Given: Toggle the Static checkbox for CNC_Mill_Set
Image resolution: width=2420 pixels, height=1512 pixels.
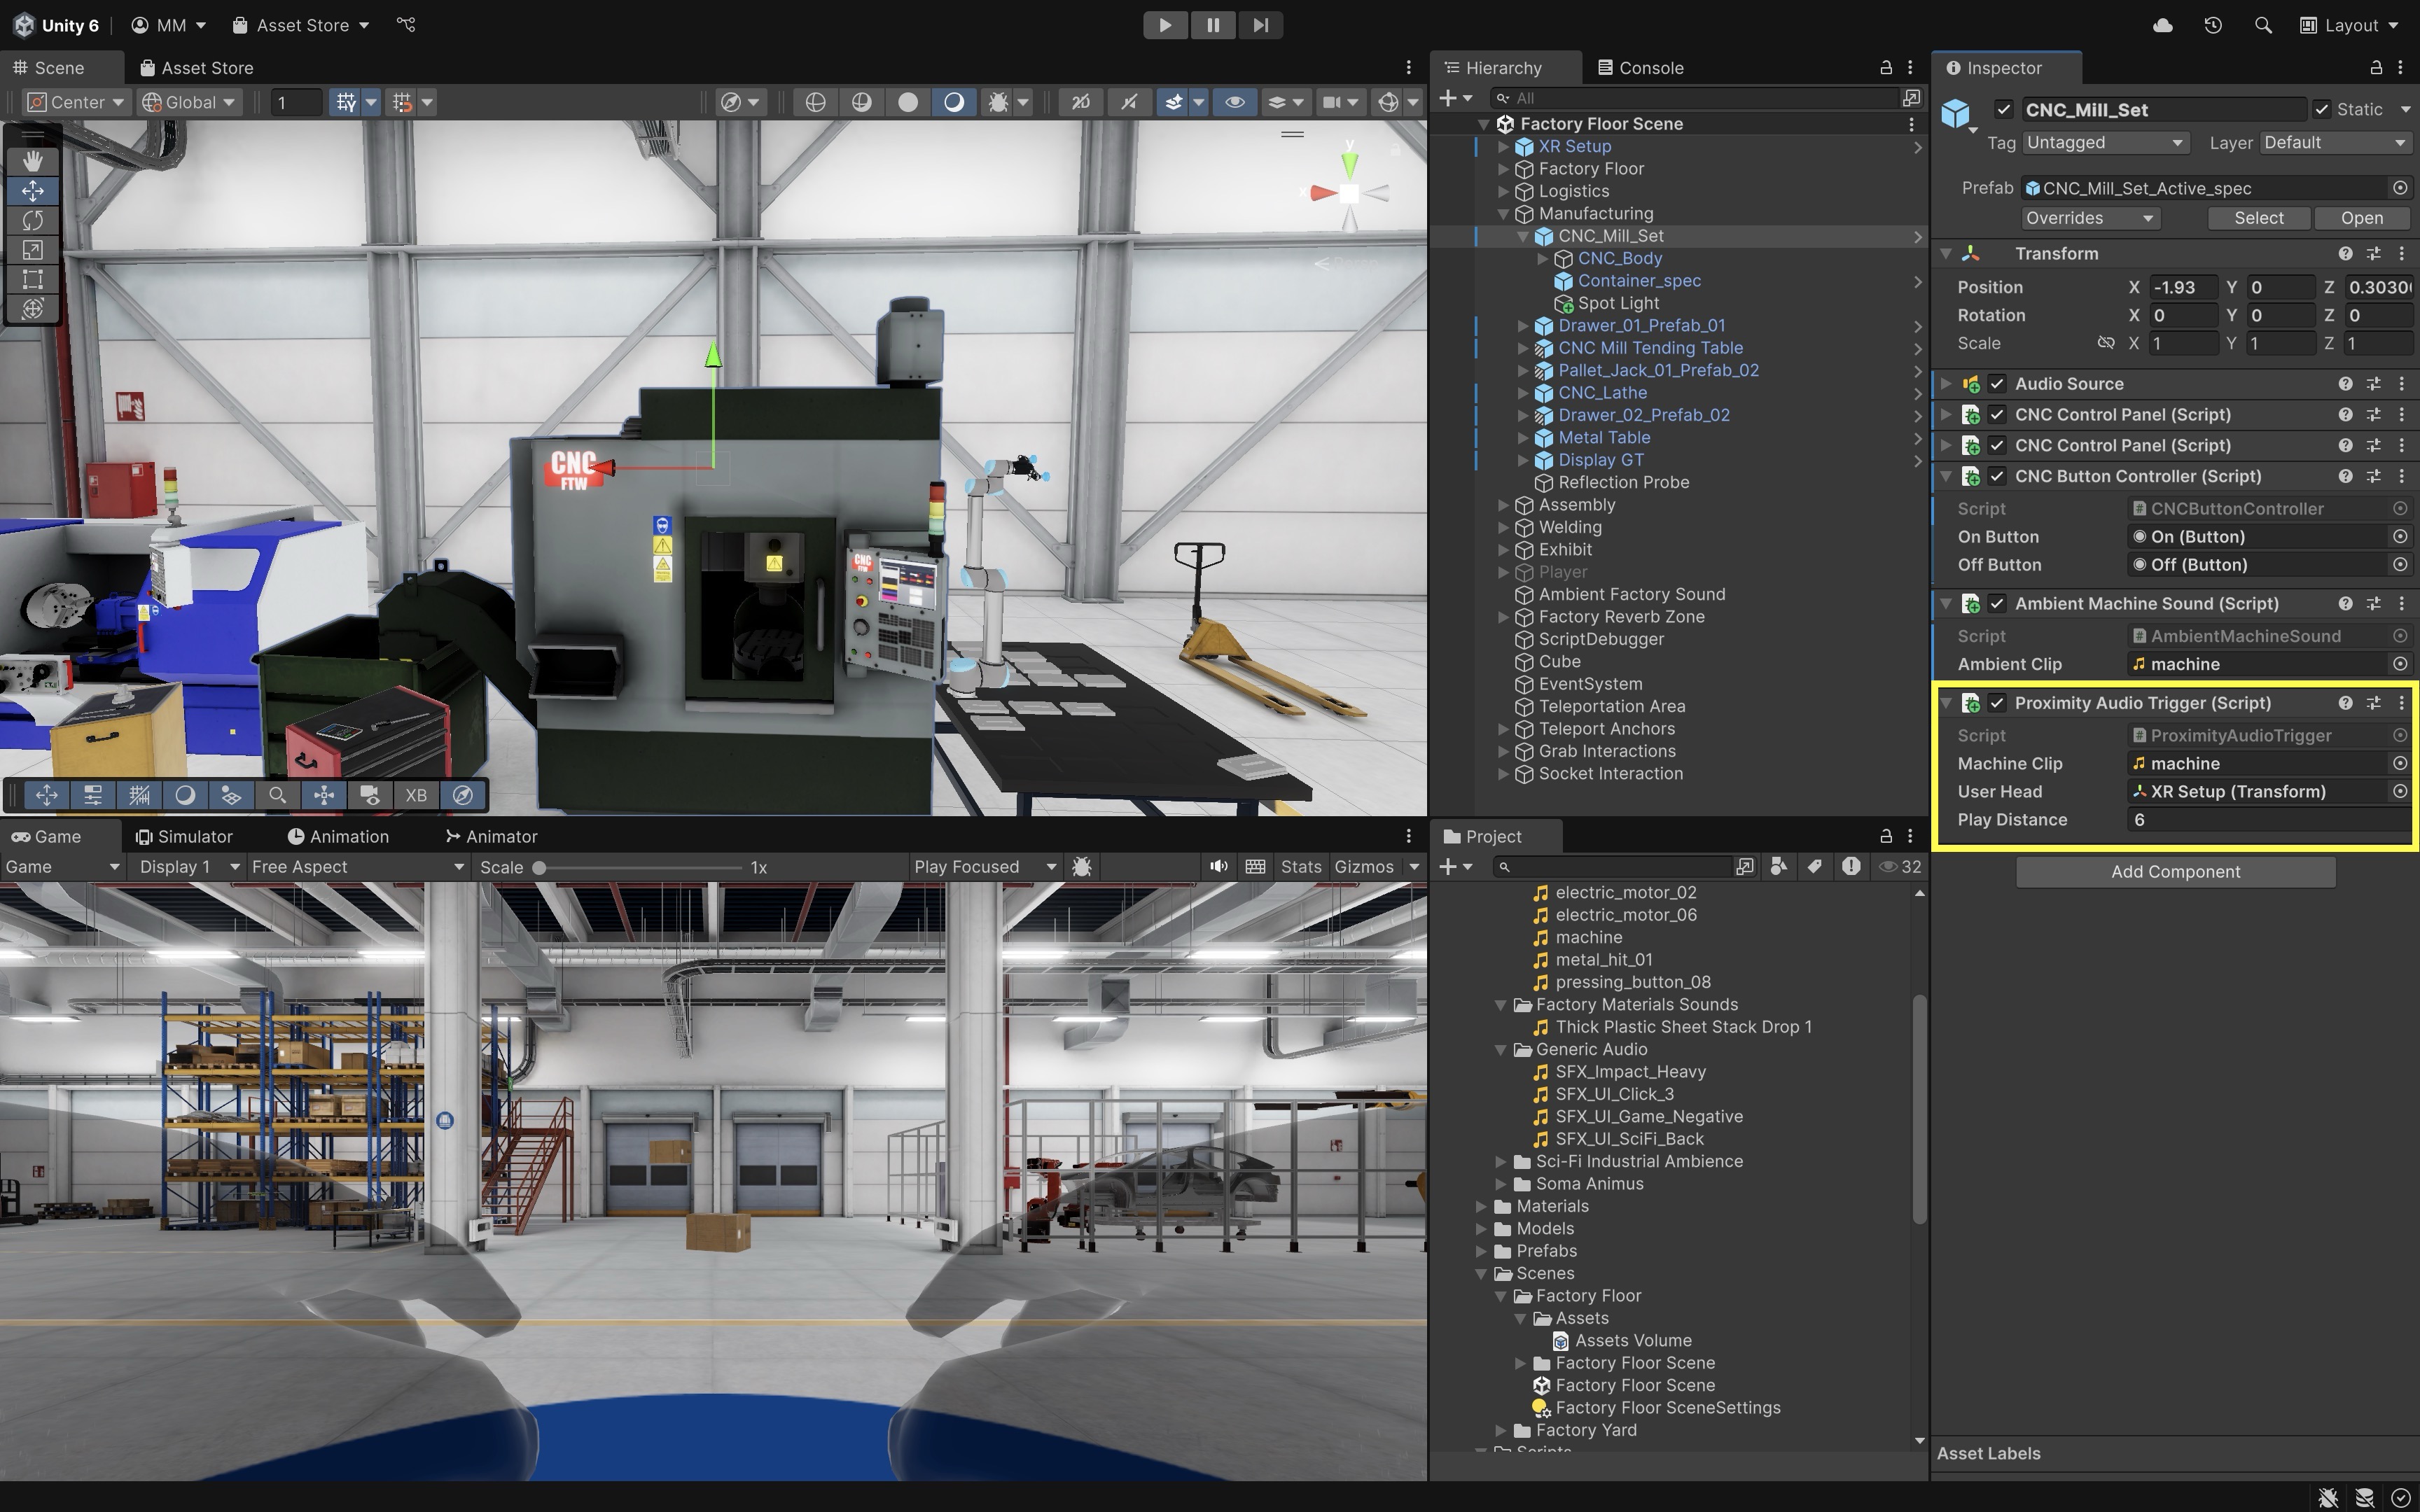Looking at the screenshot, I should tap(2322, 109).
